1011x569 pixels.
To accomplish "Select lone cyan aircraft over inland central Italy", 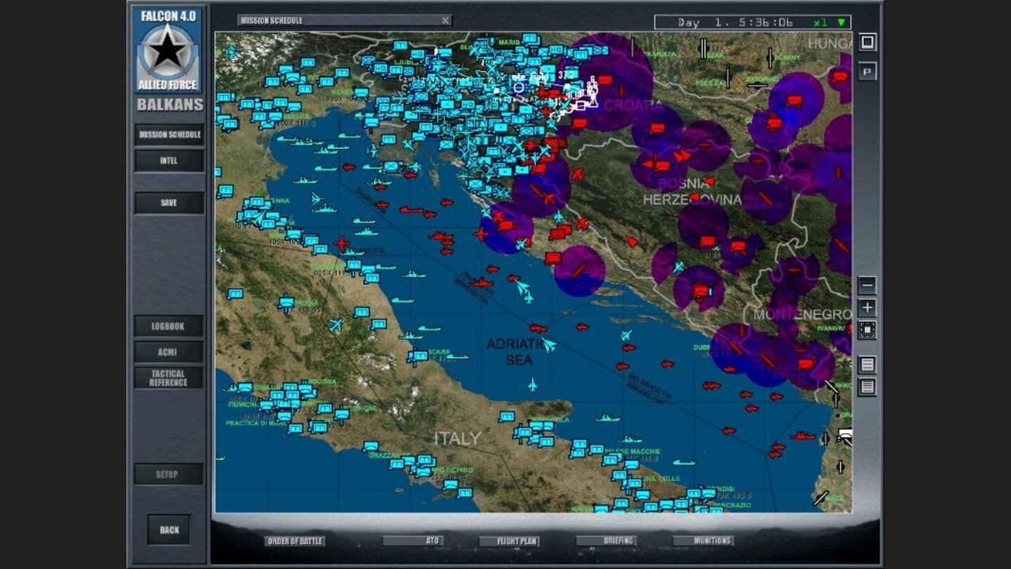I will 336,325.
